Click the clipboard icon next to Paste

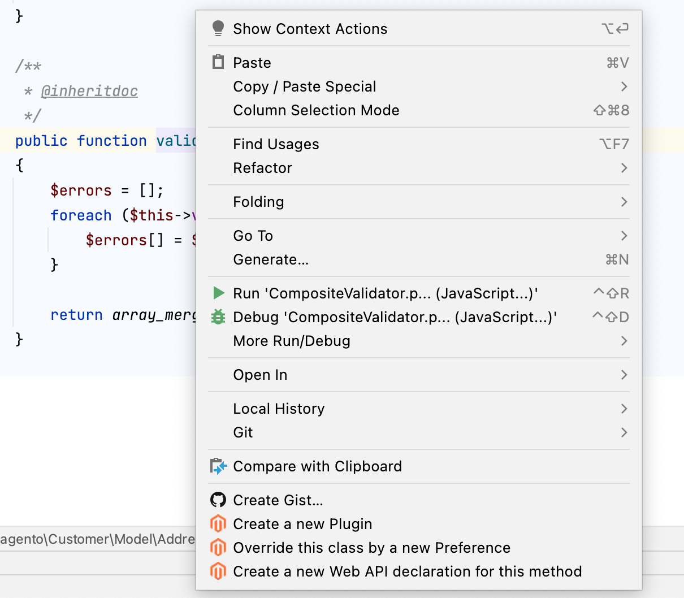point(218,62)
